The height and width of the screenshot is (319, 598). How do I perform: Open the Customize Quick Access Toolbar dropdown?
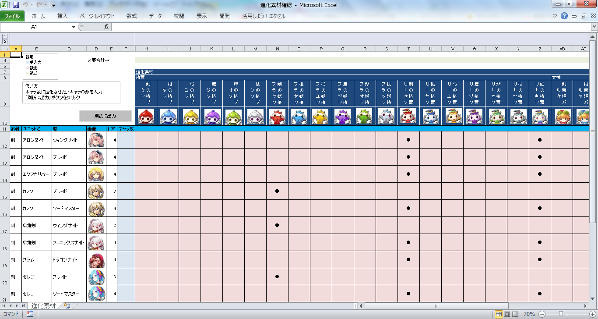pyautogui.click(x=53, y=5)
